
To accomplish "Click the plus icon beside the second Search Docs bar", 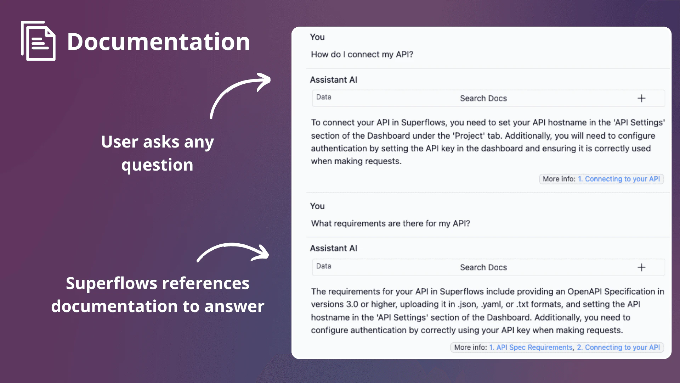I will (641, 267).
